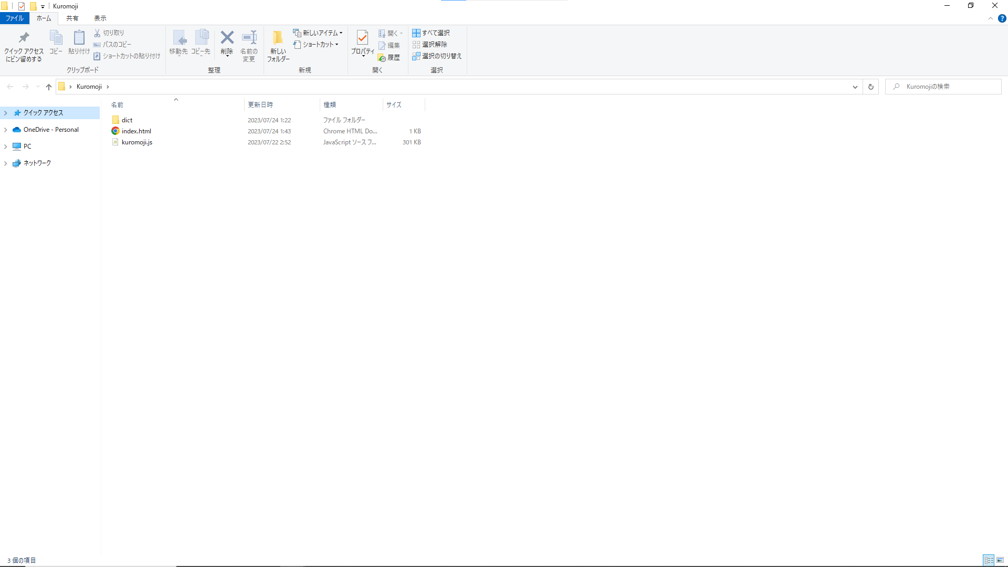Create a new folder via ribbon icon
Screen dimensions: 1008x567
point(278,38)
